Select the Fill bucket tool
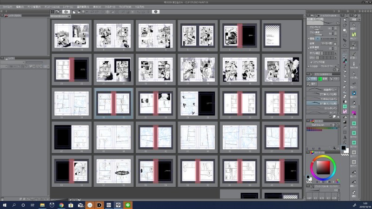The height and width of the screenshot is (209, 372). pos(345,117)
